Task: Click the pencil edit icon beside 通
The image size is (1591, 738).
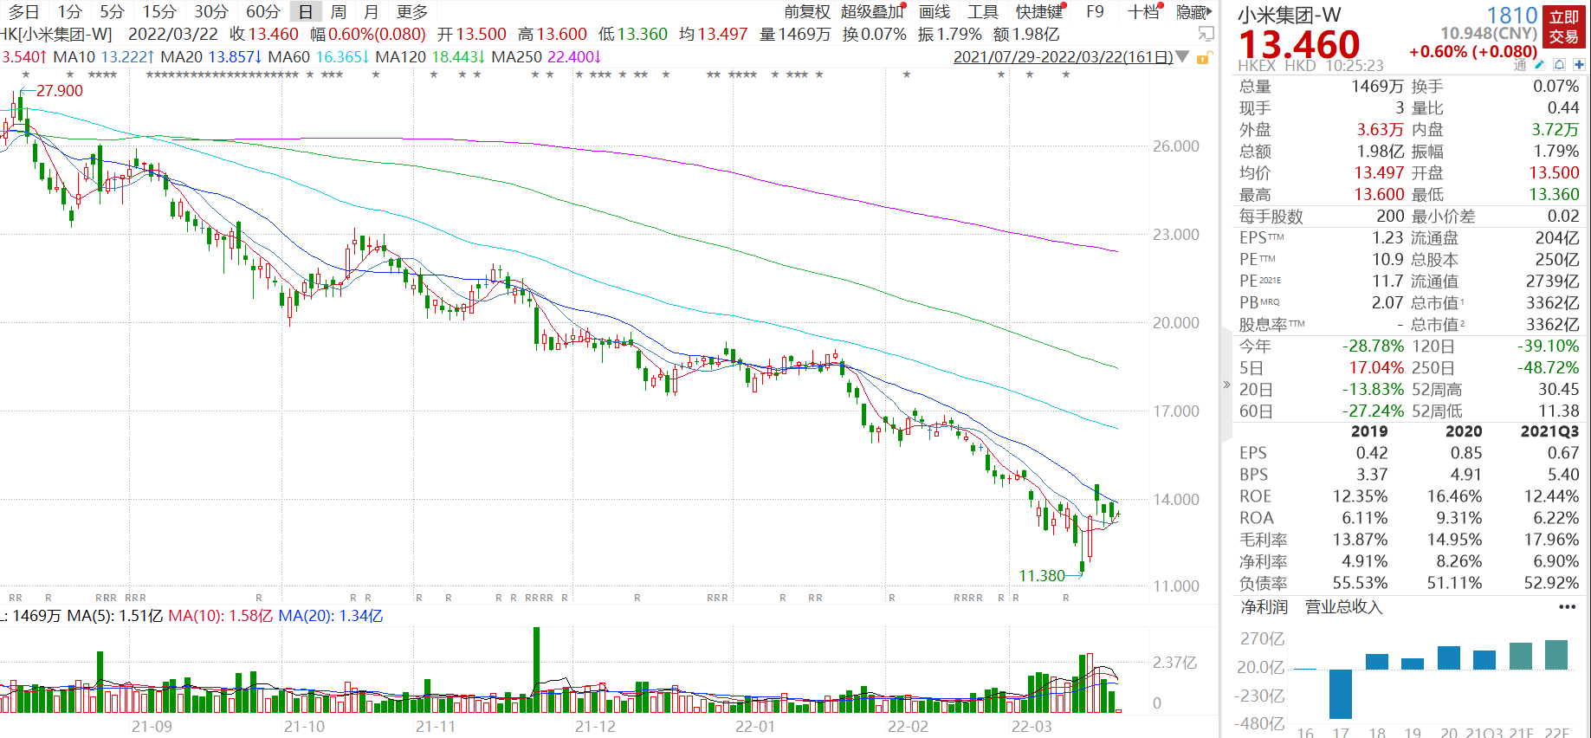Action: coord(1539,65)
